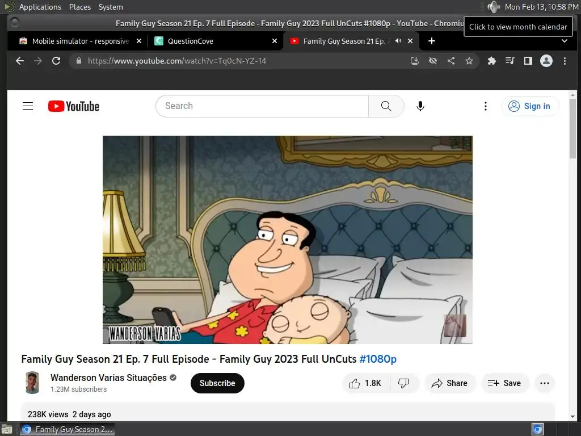The width and height of the screenshot is (581, 436).
Task: Select the Family Guy Season 21 tab
Action: [x=344, y=41]
